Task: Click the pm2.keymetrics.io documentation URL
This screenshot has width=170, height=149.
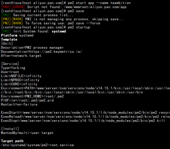Action: tap(56, 52)
